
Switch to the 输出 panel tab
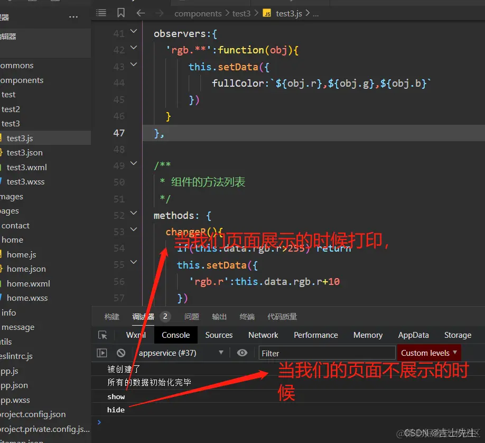219,317
